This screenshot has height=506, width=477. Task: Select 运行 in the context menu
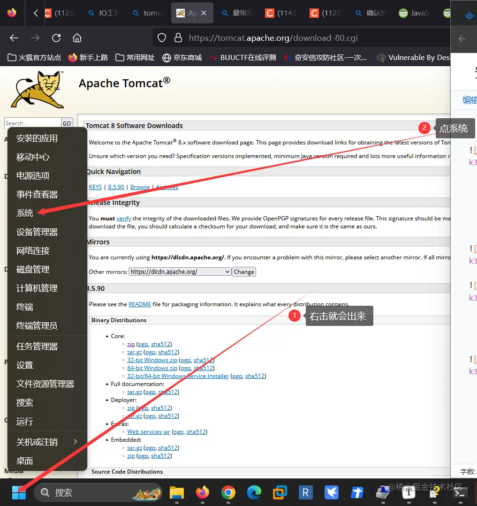[47, 421]
